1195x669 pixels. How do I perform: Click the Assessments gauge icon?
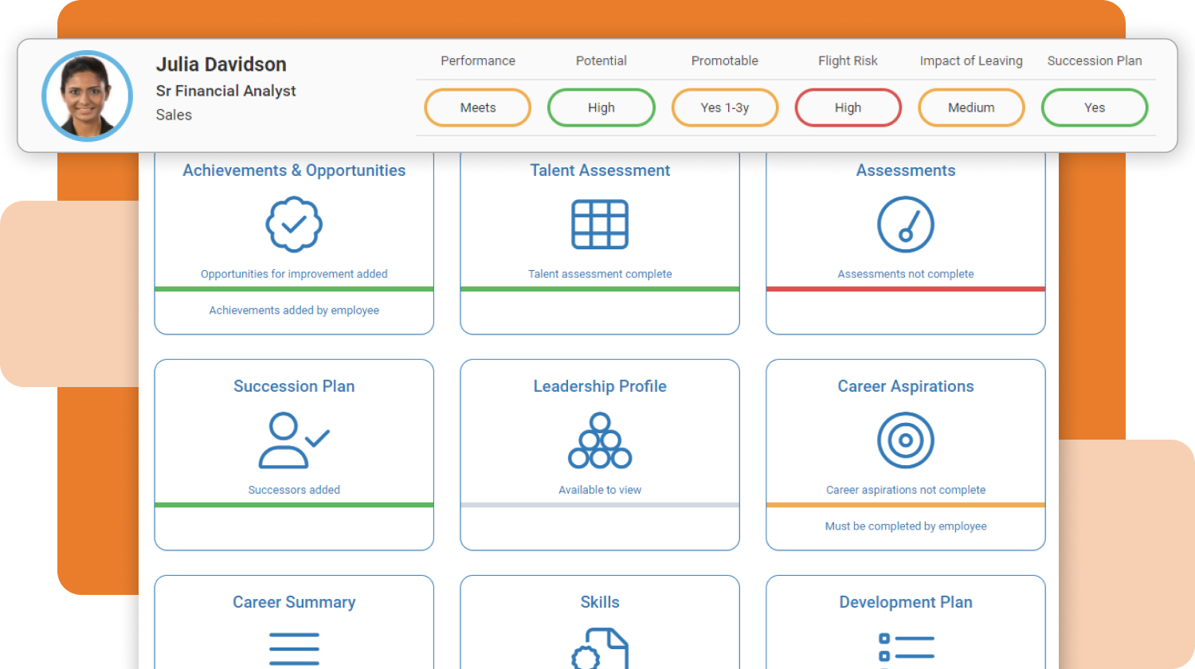click(905, 225)
